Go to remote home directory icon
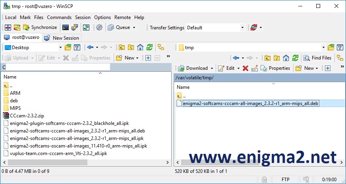This screenshot has width=346, height=184. click(286, 58)
